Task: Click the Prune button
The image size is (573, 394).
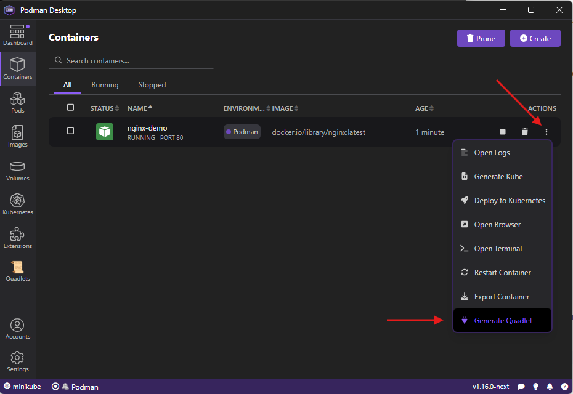Action: pos(481,38)
